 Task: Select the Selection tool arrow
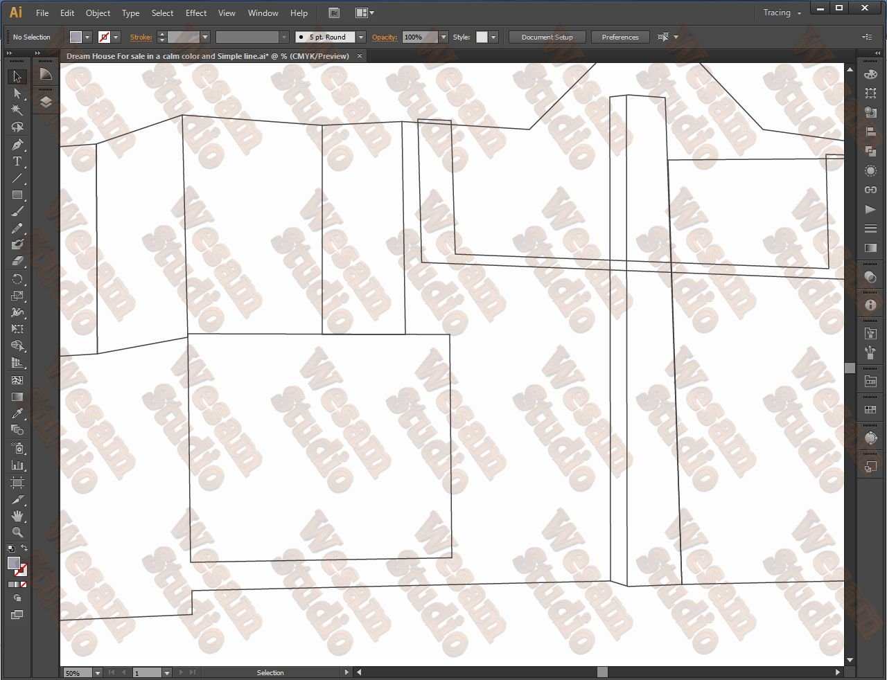click(x=17, y=77)
